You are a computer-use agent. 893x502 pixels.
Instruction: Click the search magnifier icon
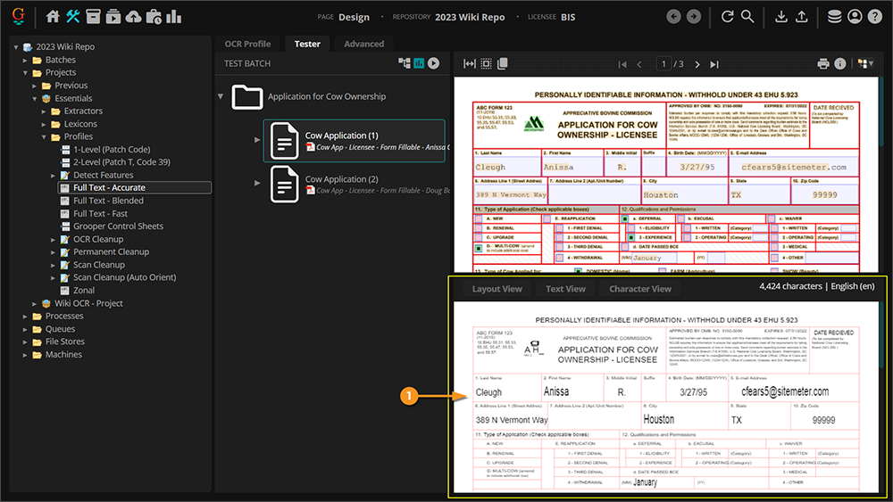click(747, 17)
